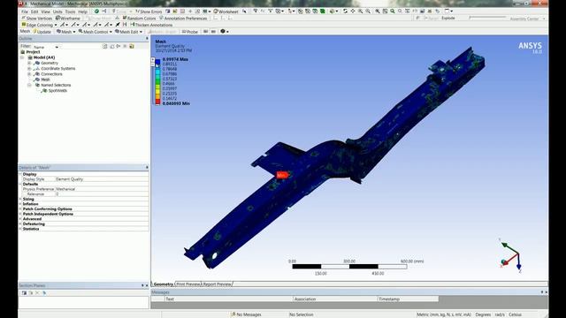Click the blue legend color band
This screenshot has width=566, height=318.
[157, 63]
